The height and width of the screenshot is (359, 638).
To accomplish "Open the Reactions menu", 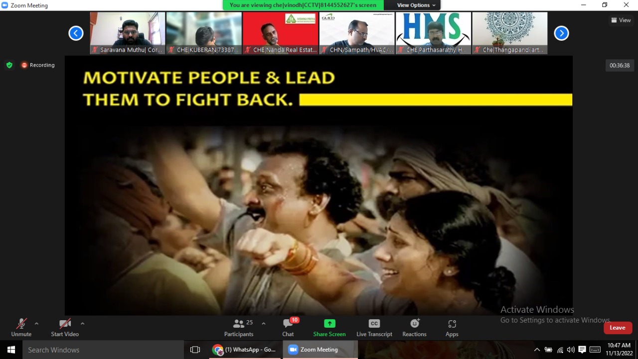I will (414, 327).
